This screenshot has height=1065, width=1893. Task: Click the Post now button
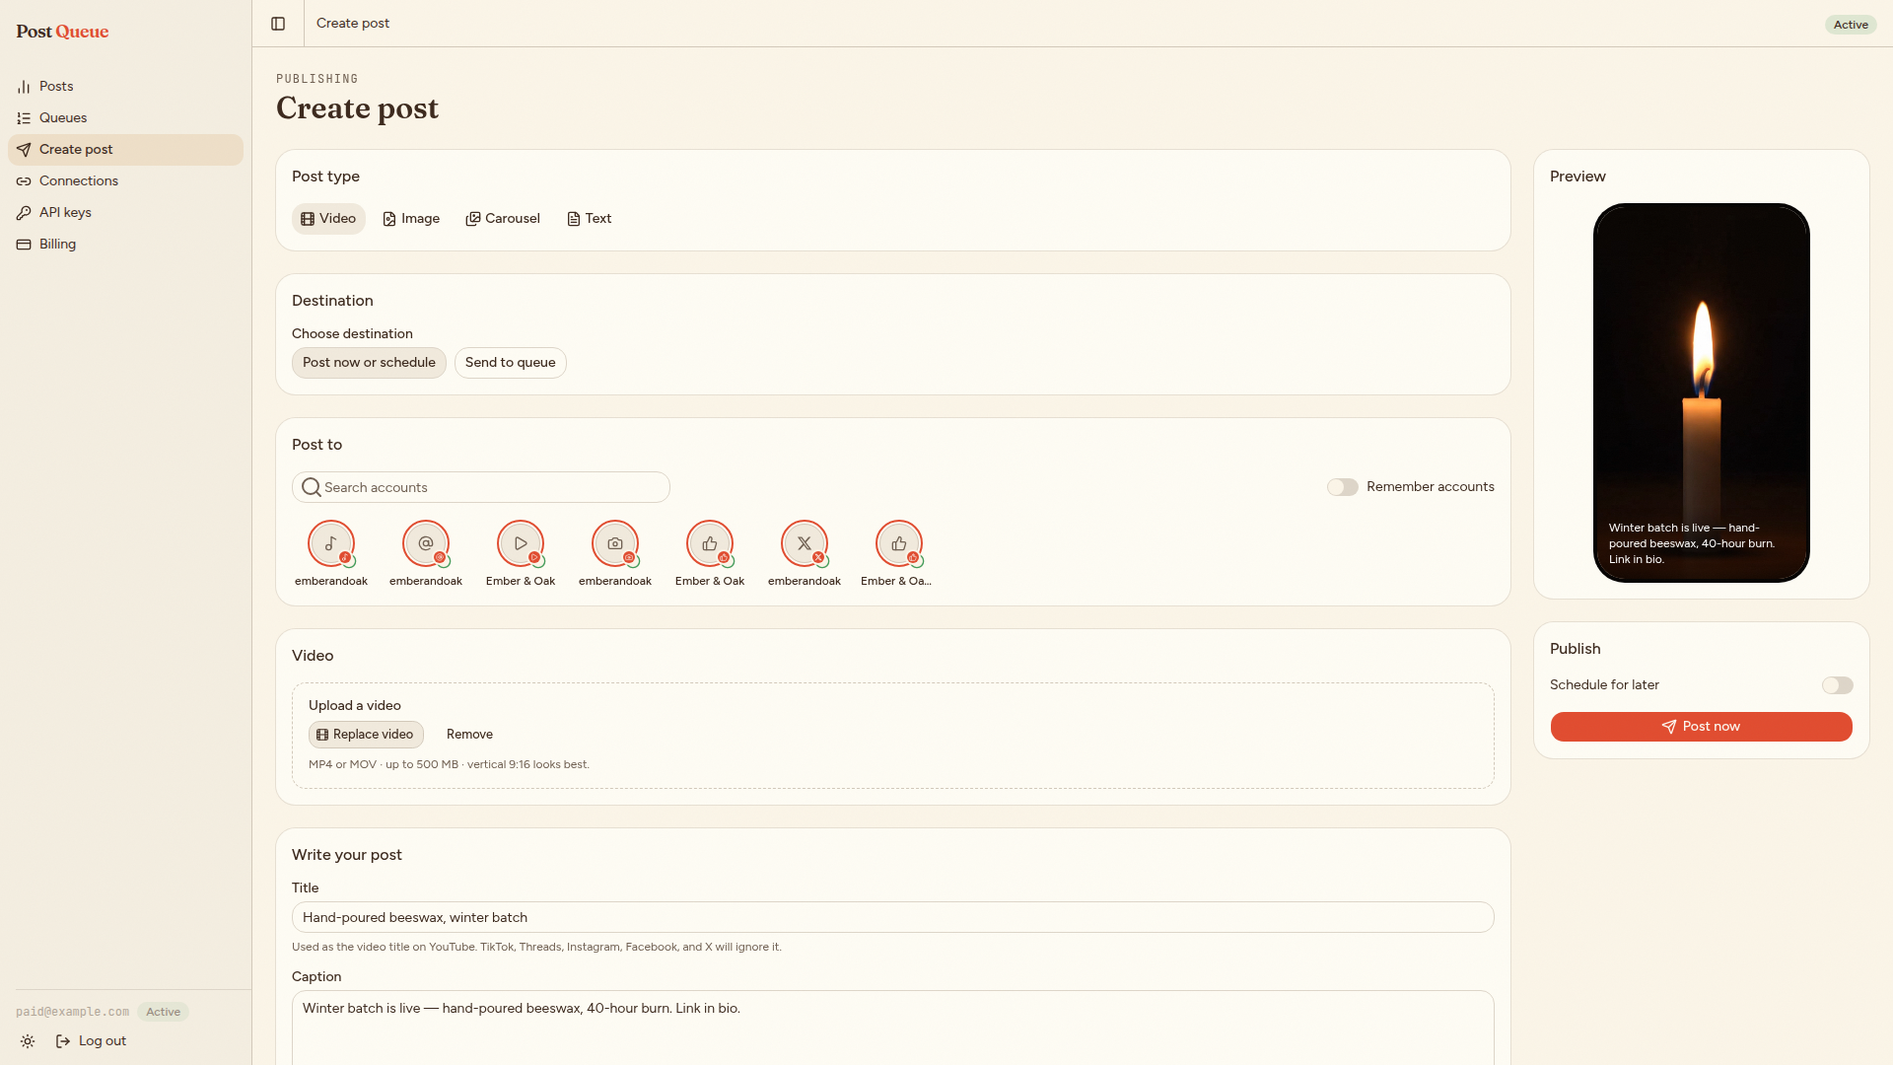tap(1702, 727)
